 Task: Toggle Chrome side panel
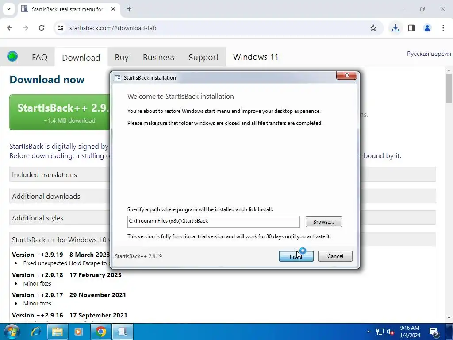coord(411,28)
